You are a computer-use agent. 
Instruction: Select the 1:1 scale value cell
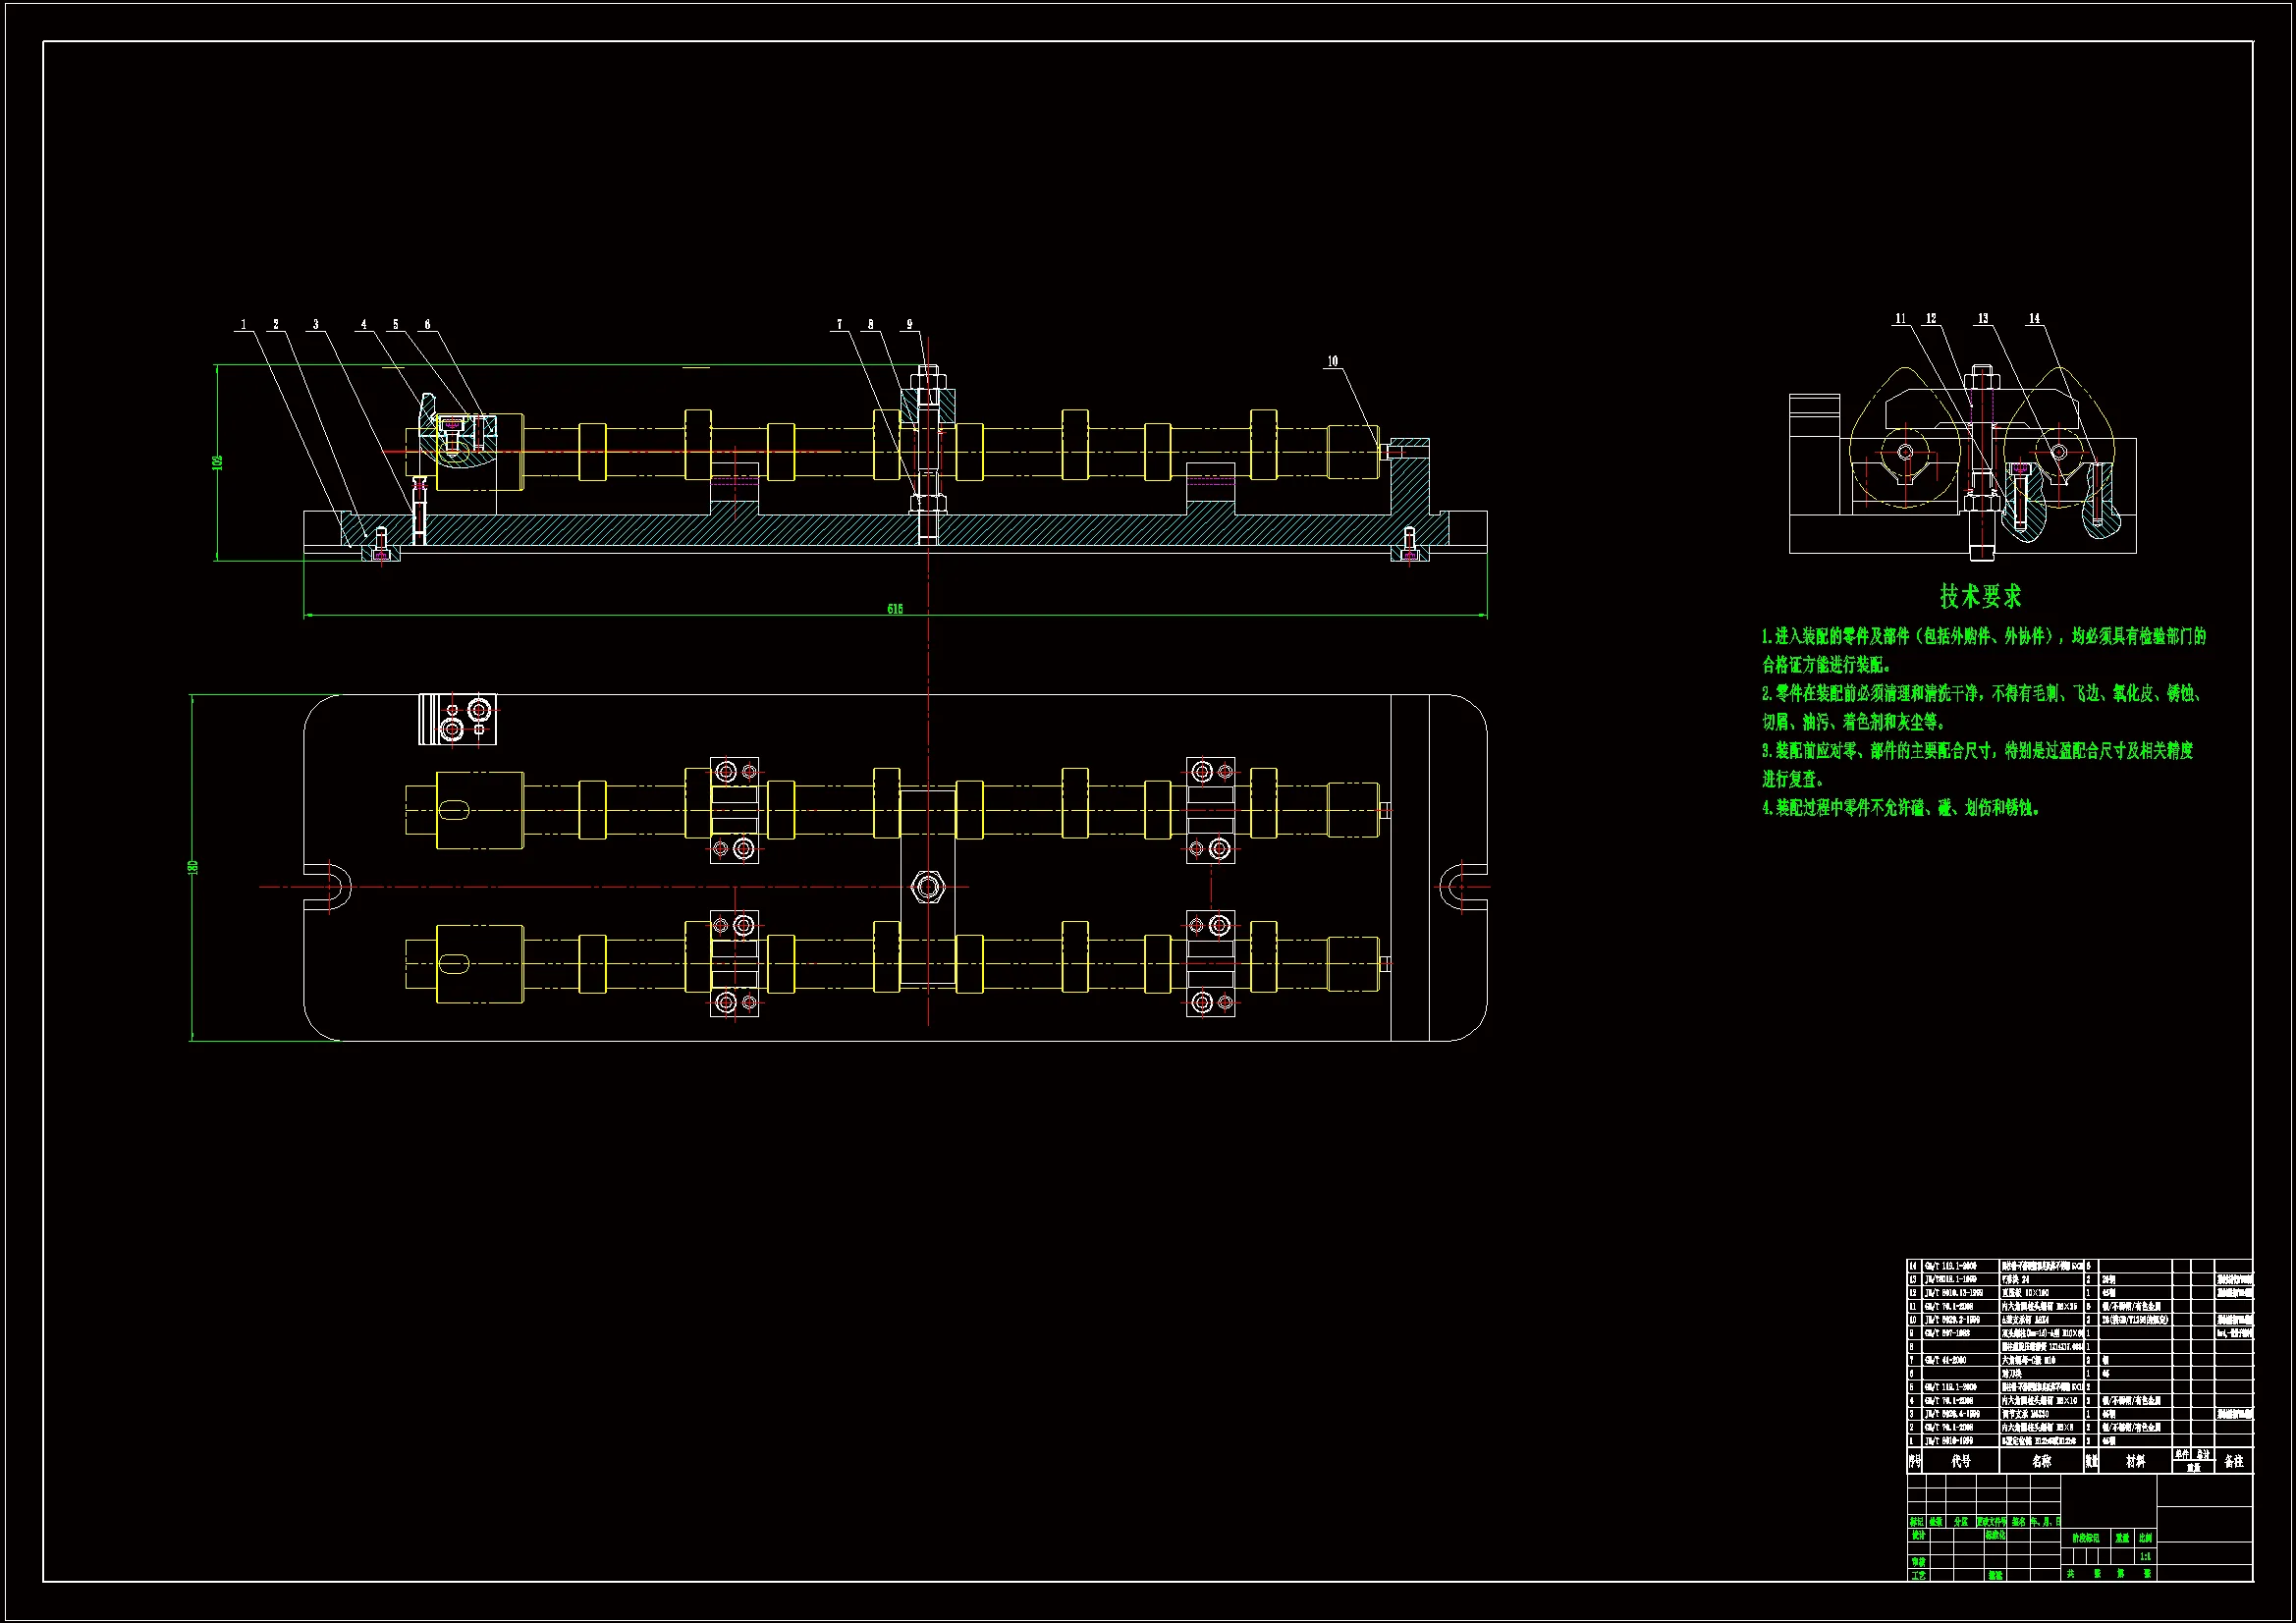click(x=2144, y=1557)
